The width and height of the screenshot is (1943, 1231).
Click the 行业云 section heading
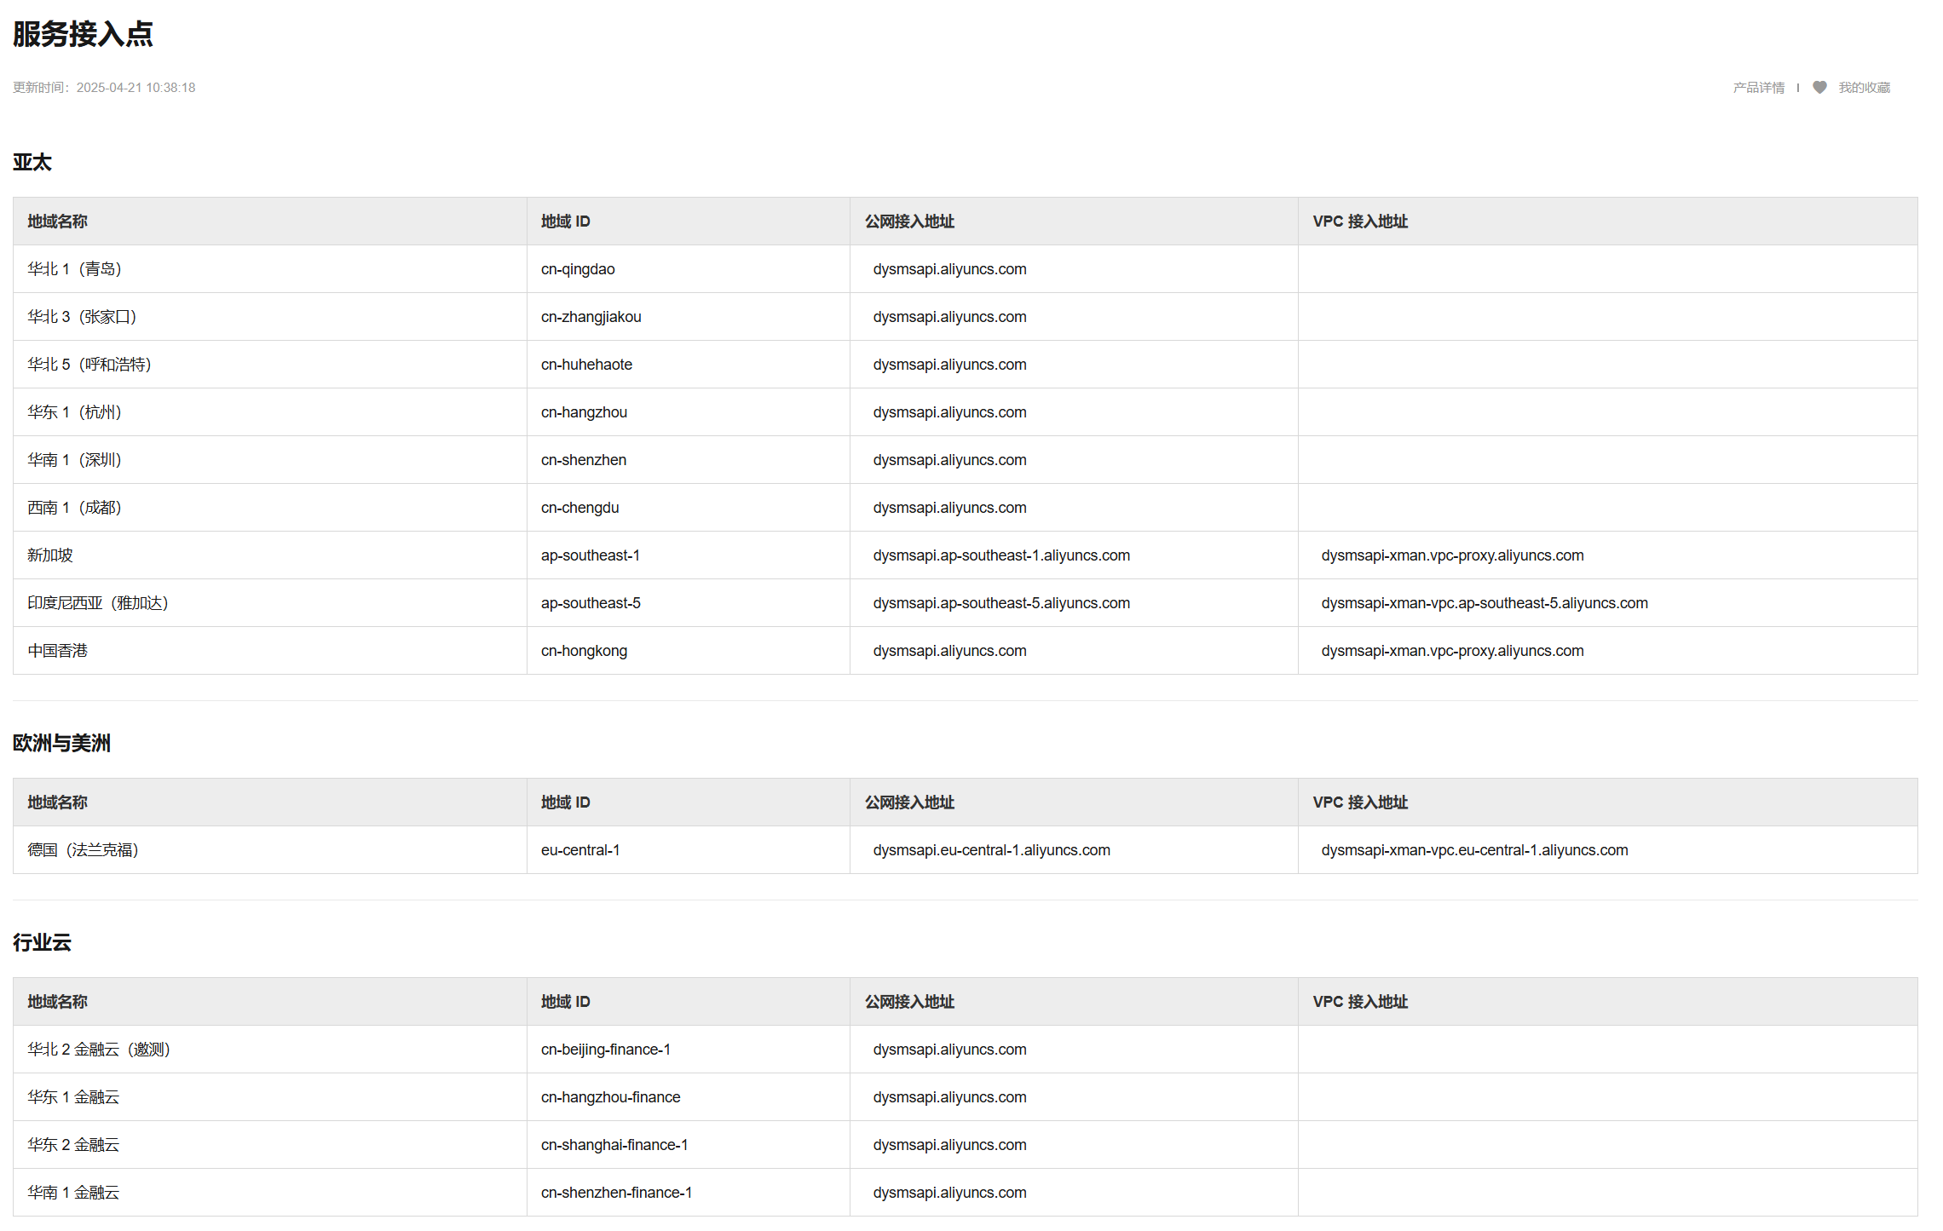pos(42,943)
